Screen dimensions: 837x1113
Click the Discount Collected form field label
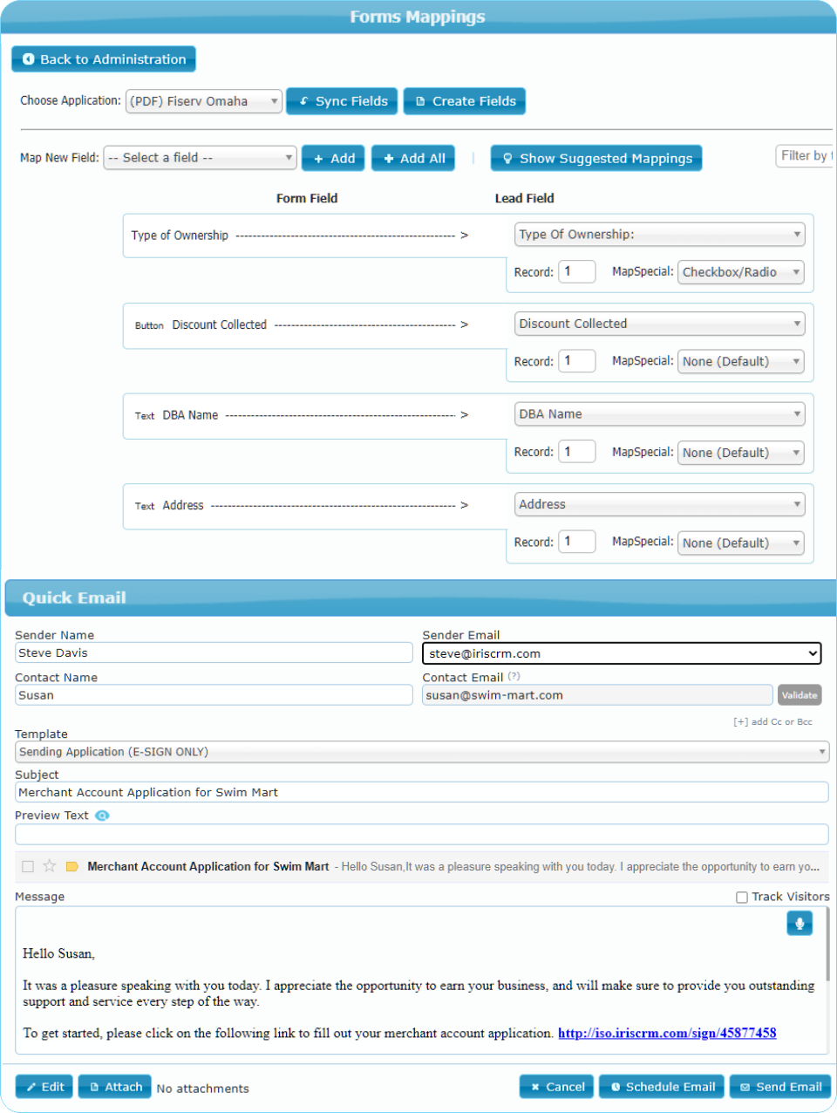(219, 324)
